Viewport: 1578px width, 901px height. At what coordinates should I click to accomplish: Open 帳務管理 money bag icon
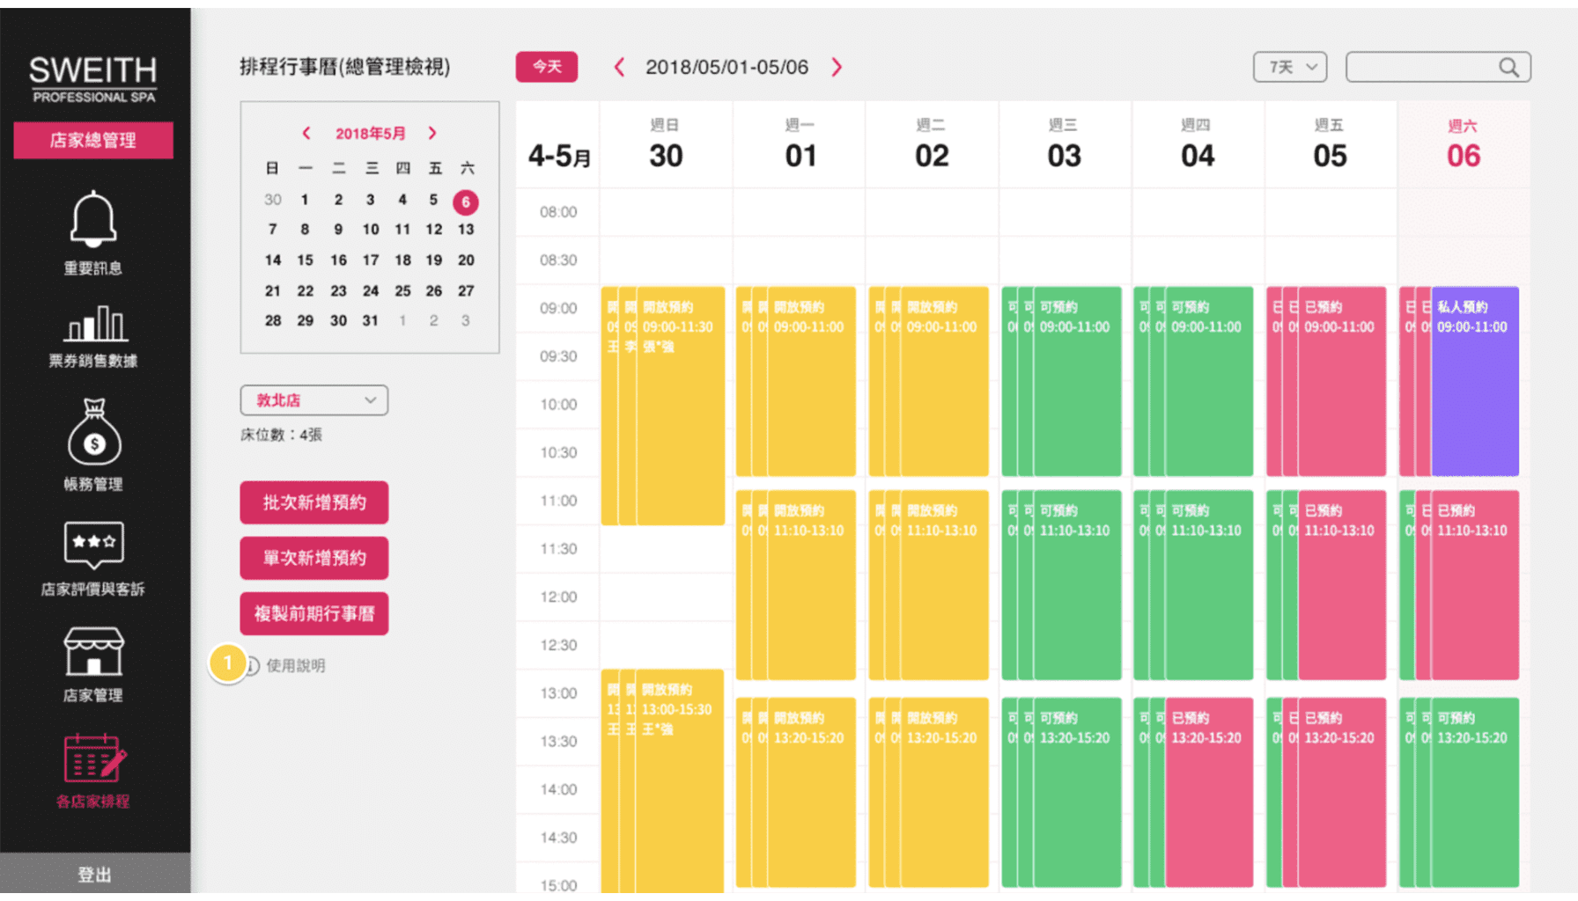92,433
